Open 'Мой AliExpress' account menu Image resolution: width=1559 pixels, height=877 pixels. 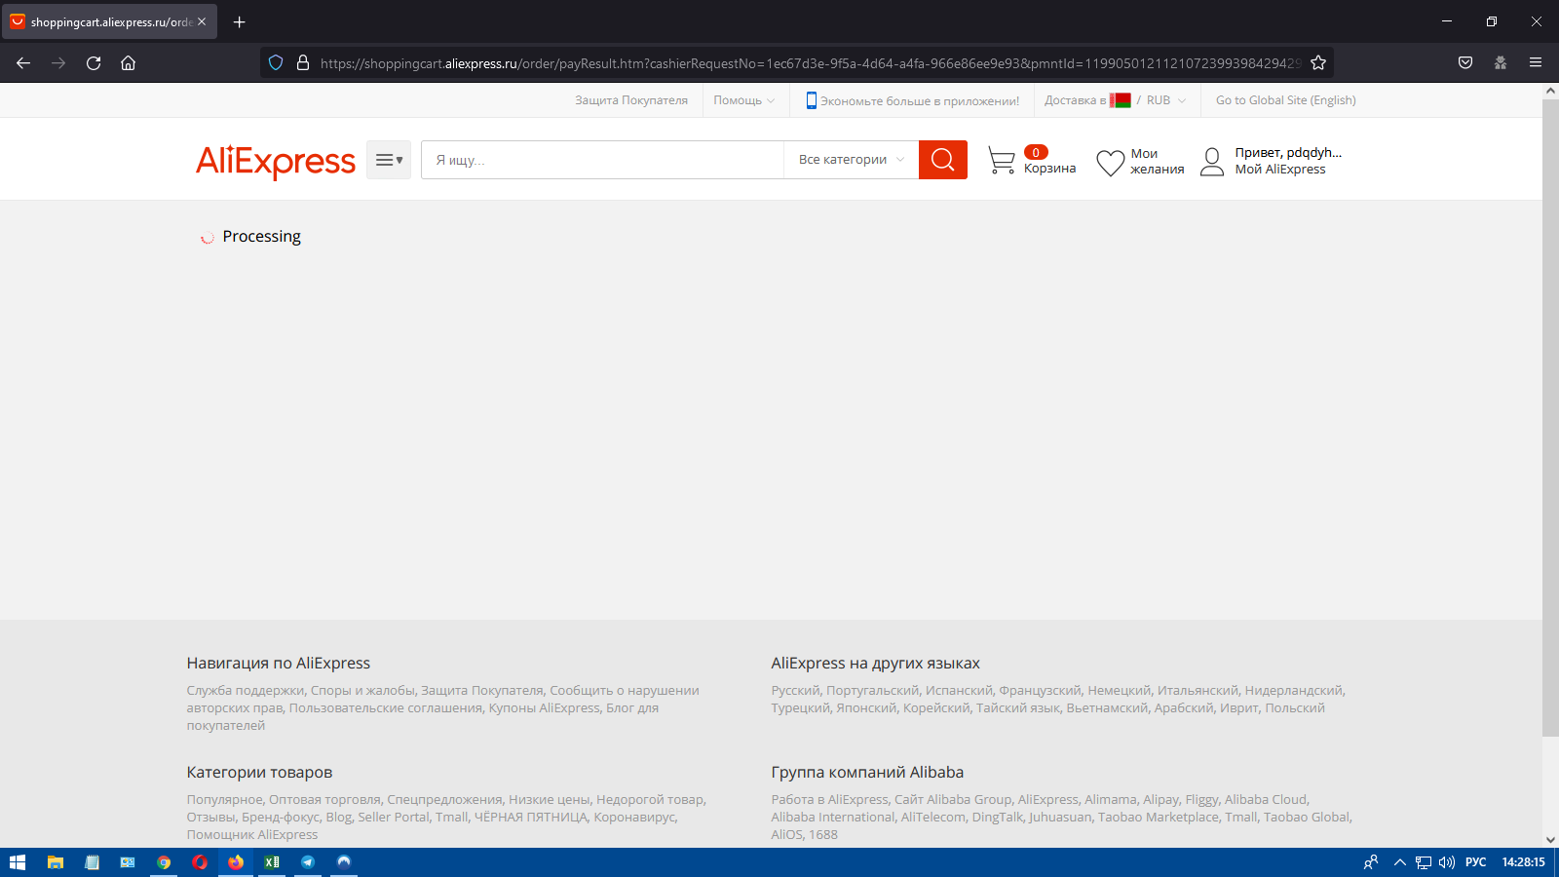pyautogui.click(x=1280, y=170)
